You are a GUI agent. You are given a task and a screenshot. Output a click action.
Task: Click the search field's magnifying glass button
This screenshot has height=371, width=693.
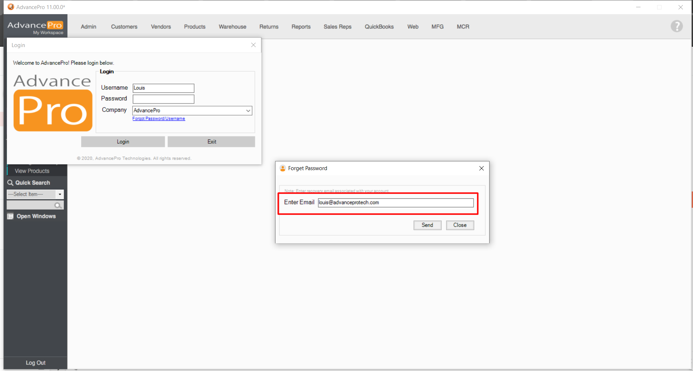click(58, 206)
